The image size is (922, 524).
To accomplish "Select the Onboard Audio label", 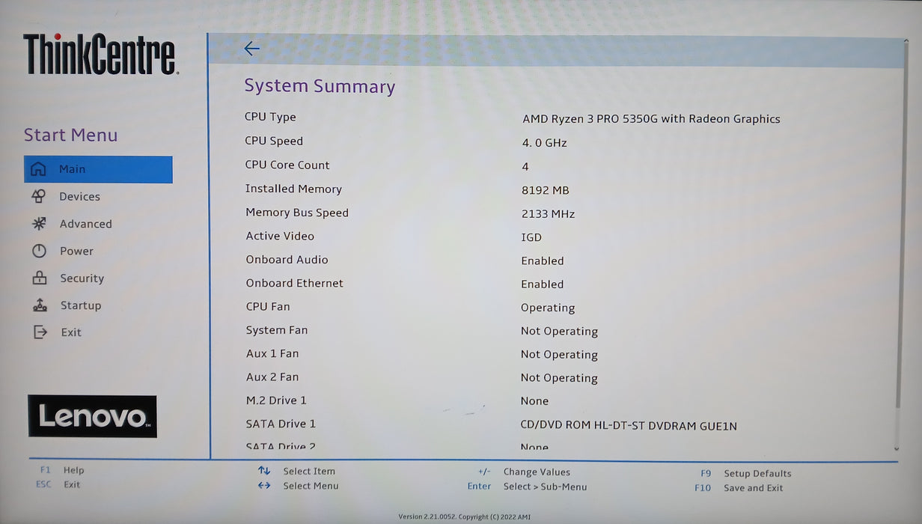I will 287,260.
